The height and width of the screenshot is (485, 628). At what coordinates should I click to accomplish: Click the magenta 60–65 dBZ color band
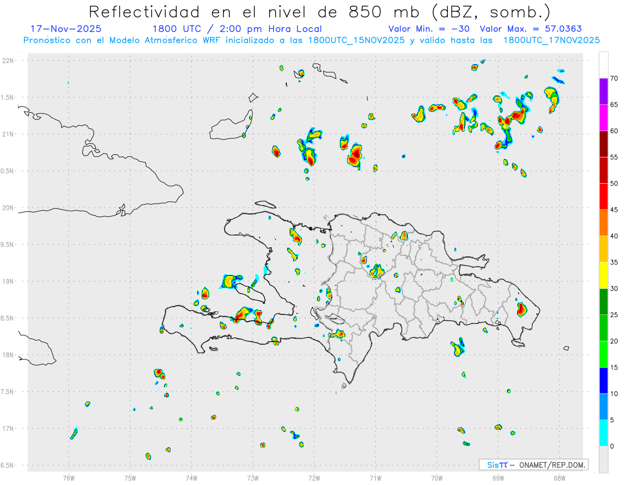point(603,118)
